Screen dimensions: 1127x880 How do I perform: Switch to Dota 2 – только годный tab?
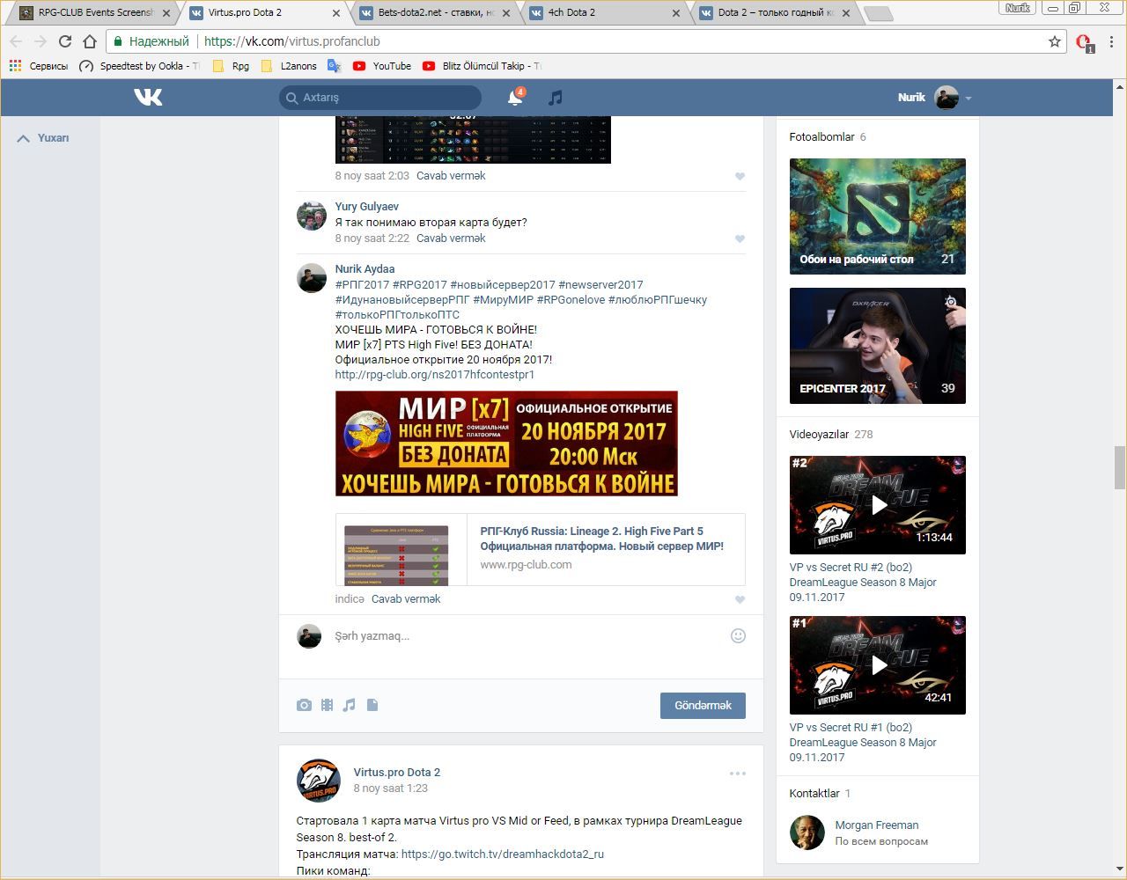(x=776, y=13)
